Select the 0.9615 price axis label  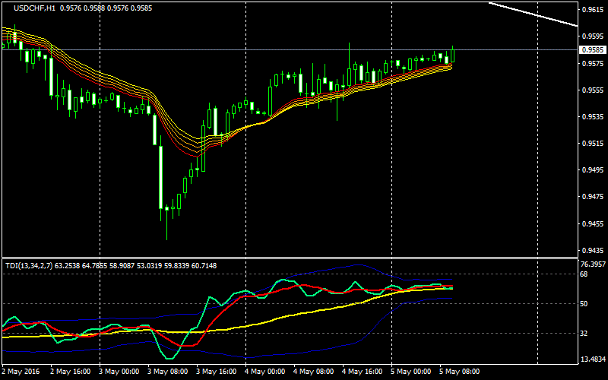[592, 10]
